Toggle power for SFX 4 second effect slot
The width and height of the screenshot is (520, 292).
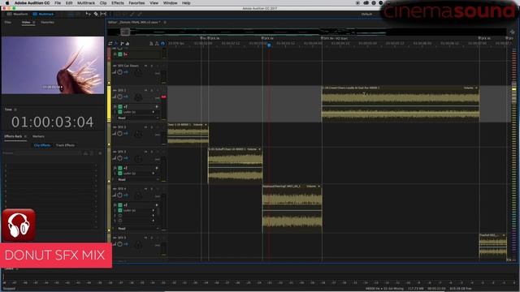(120, 216)
